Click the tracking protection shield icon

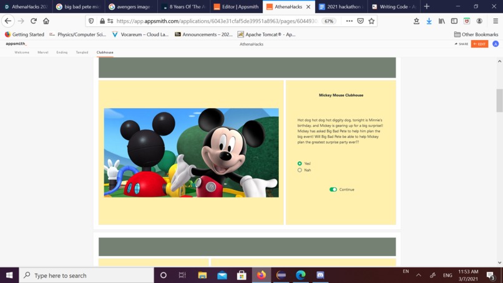click(91, 21)
